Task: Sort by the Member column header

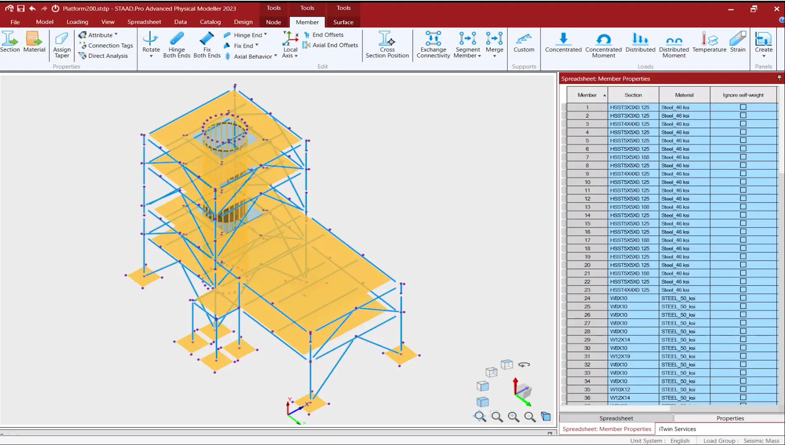Action: click(587, 95)
